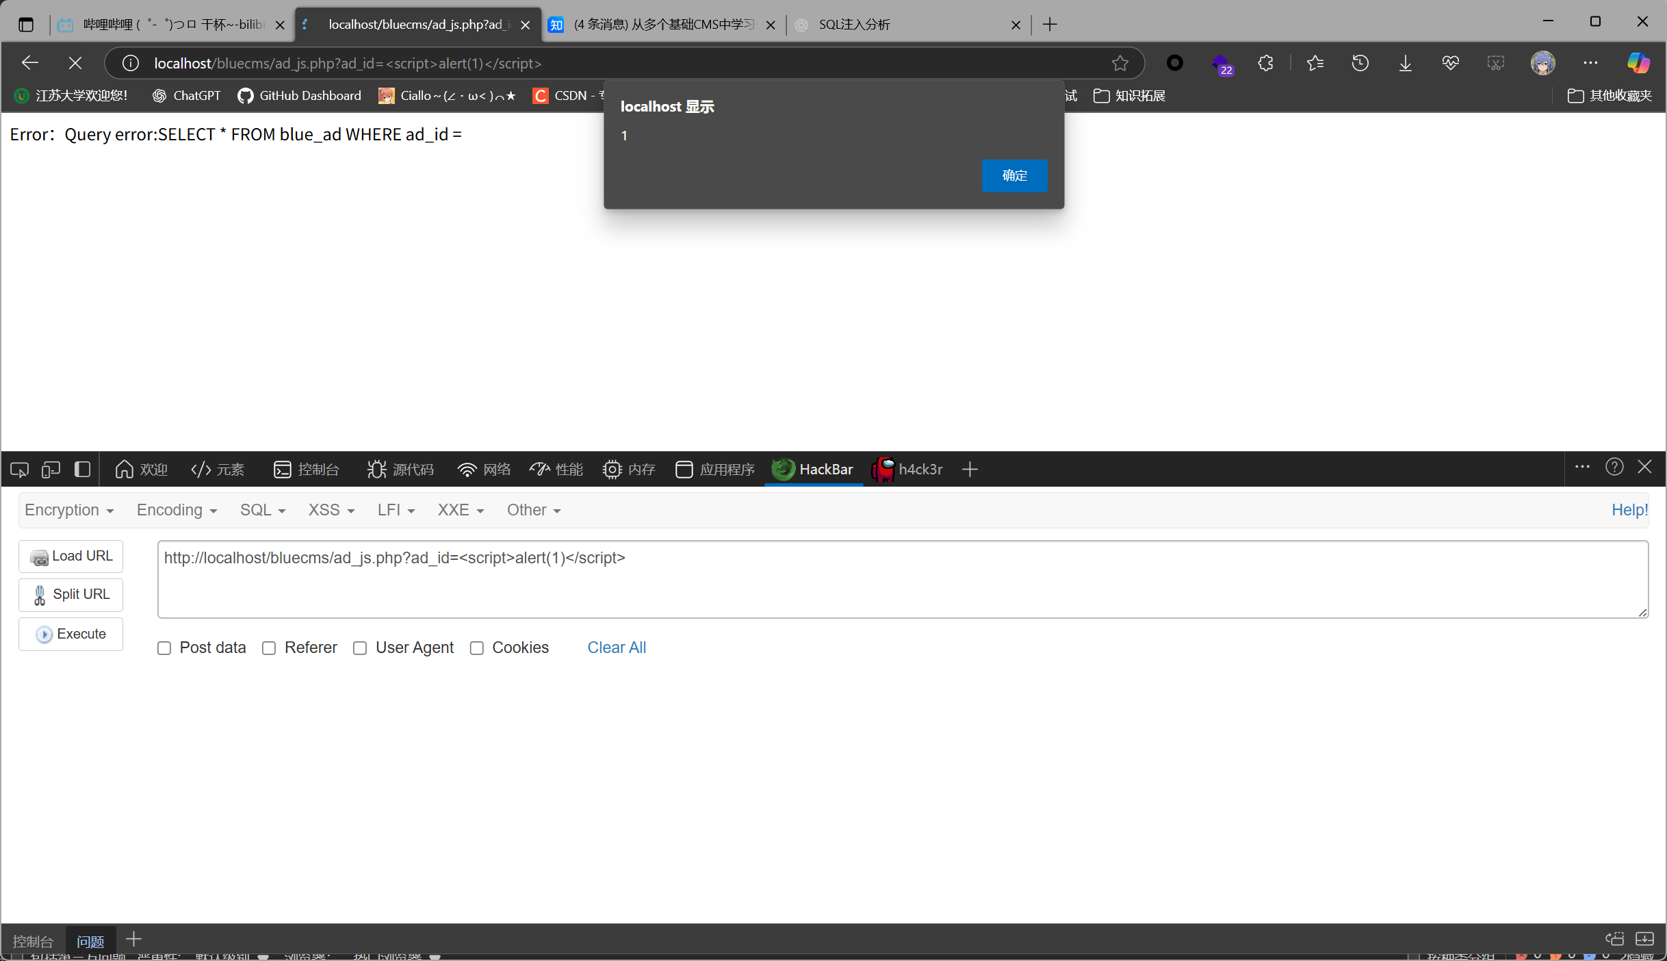Enable the Post data checkbox
Viewport: 1667px width, 961px height.
point(164,648)
